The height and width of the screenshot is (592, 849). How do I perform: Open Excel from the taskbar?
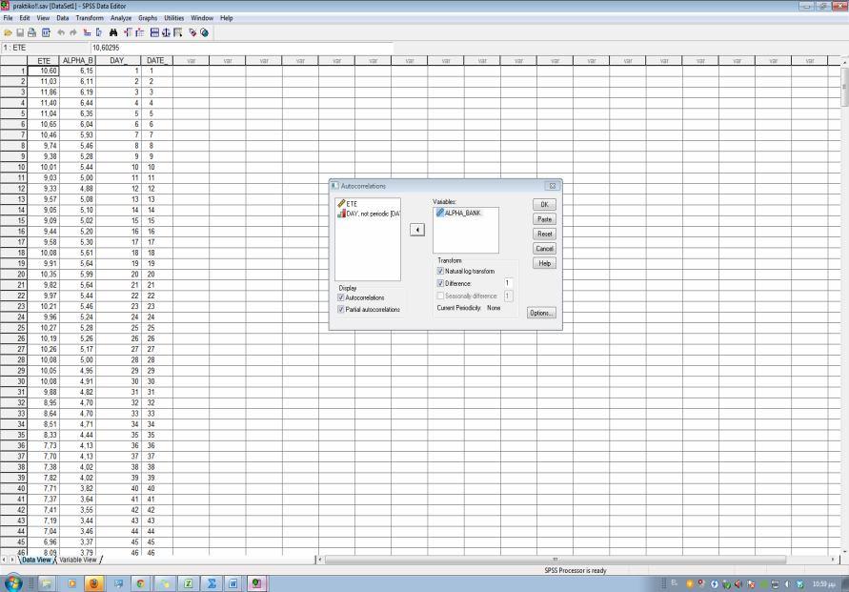click(x=189, y=583)
